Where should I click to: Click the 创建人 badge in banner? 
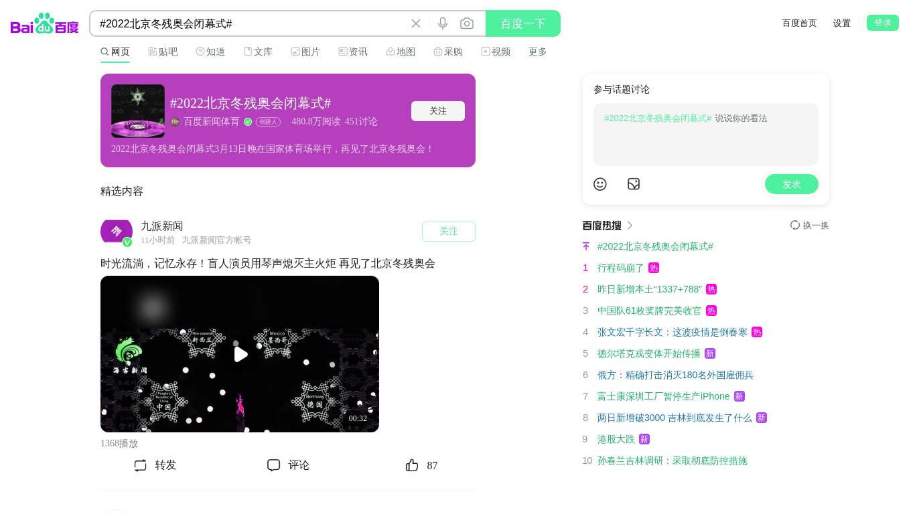pos(268,122)
